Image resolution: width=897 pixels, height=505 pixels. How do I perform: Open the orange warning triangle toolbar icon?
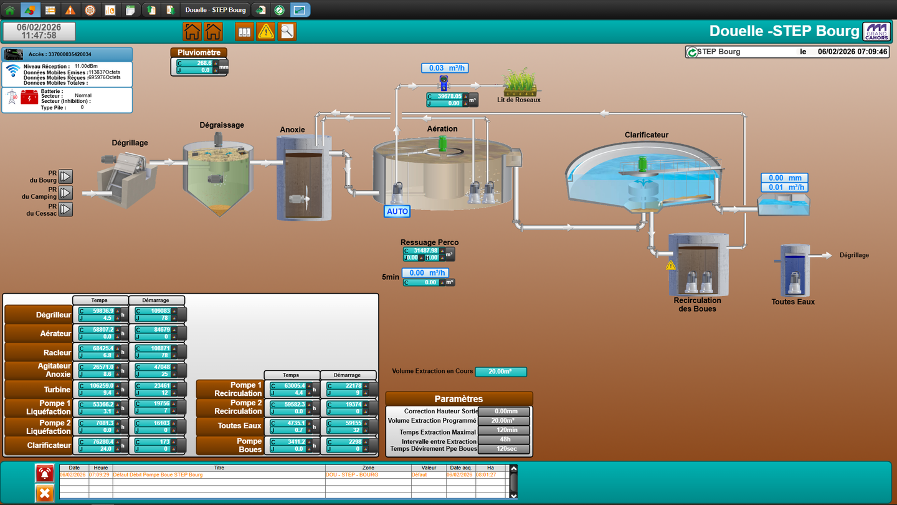coord(70,10)
